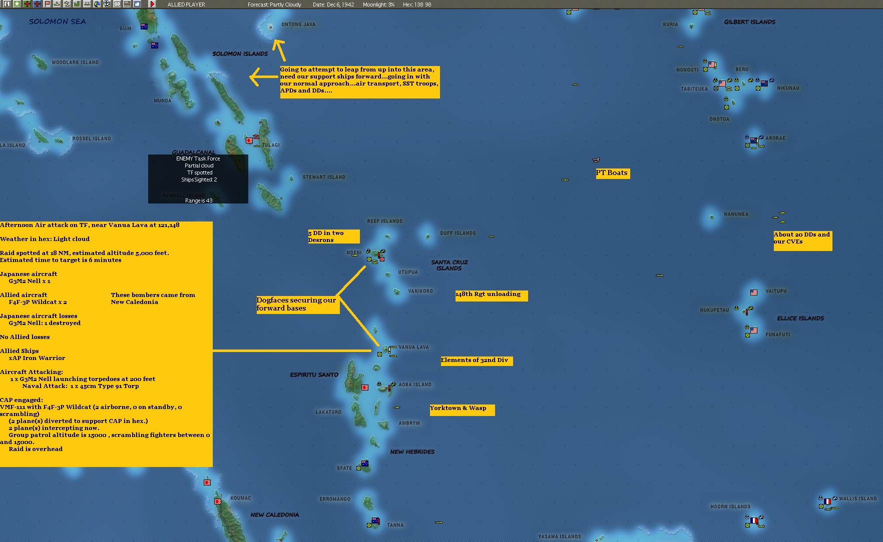Click the red end-turn arrow
The image size is (883, 542).
pyautogui.click(x=152, y=4)
